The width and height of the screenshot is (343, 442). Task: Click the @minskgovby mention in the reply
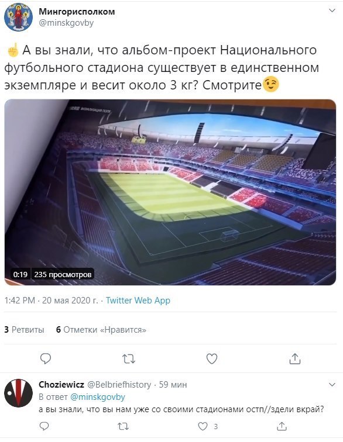[97, 397]
